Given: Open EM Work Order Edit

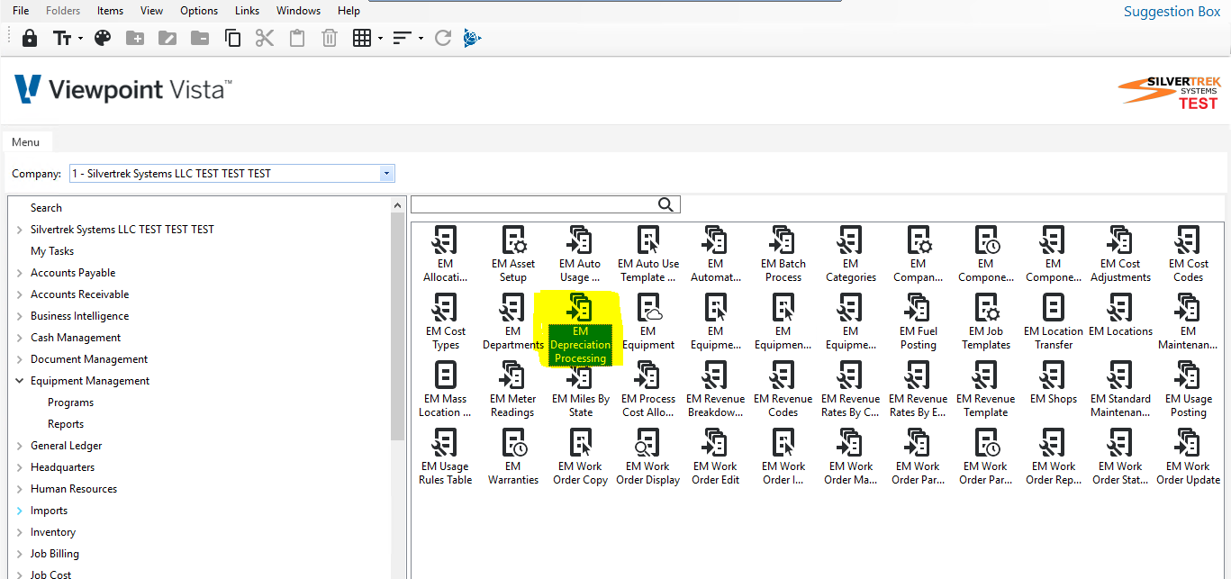Looking at the screenshot, I should [716, 457].
